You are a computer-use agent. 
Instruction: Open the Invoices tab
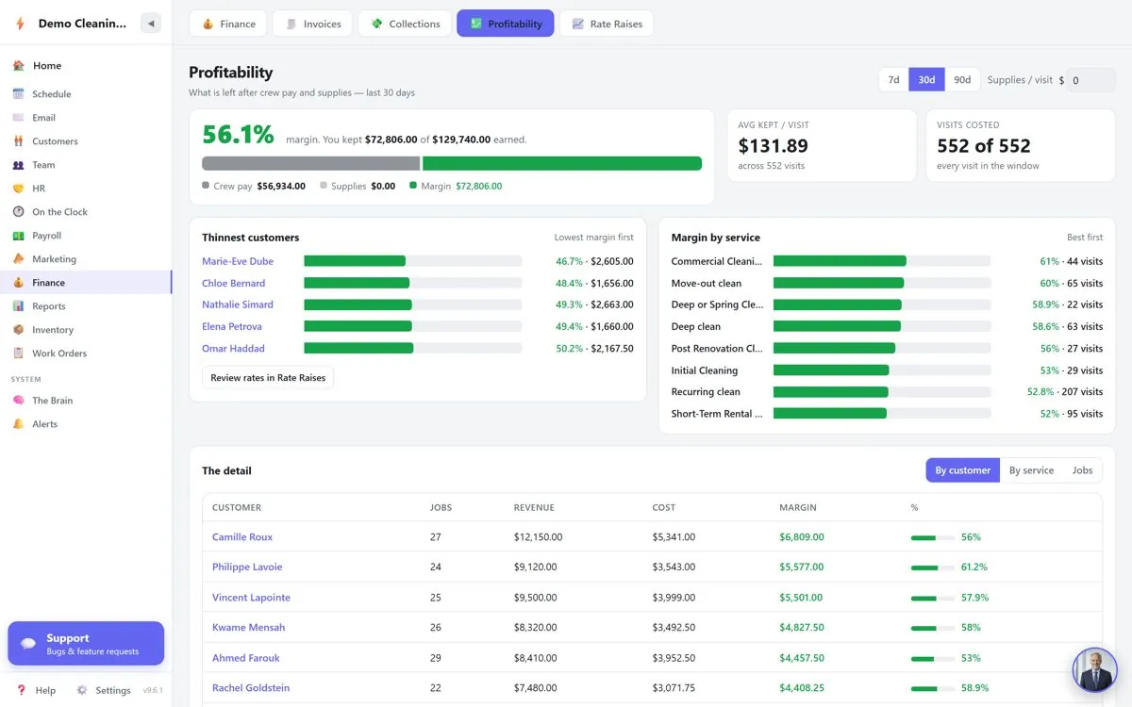[312, 24]
